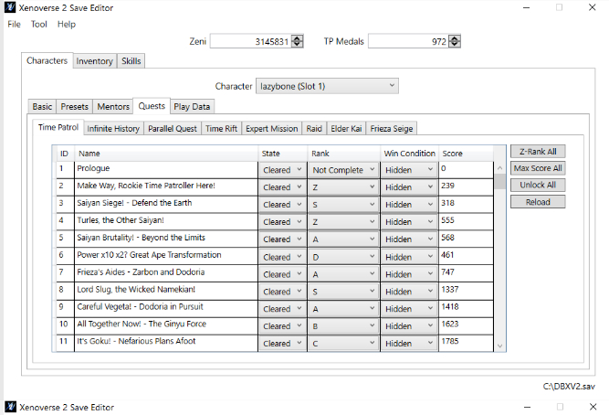The image size is (609, 415).
Task: Click the Unlock All button
Action: 538,185
